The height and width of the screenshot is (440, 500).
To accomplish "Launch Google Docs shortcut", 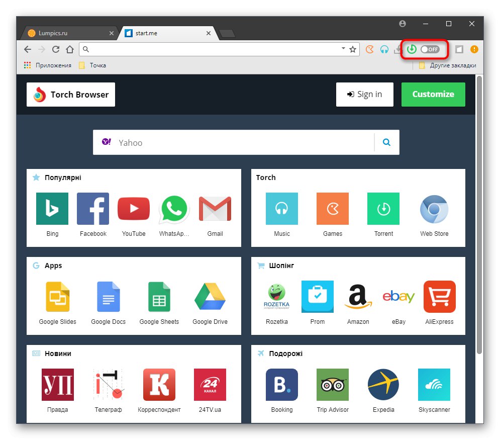I will tap(109, 297).
